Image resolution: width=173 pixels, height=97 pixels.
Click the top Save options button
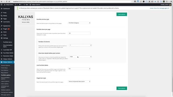[x=122, y=14]
